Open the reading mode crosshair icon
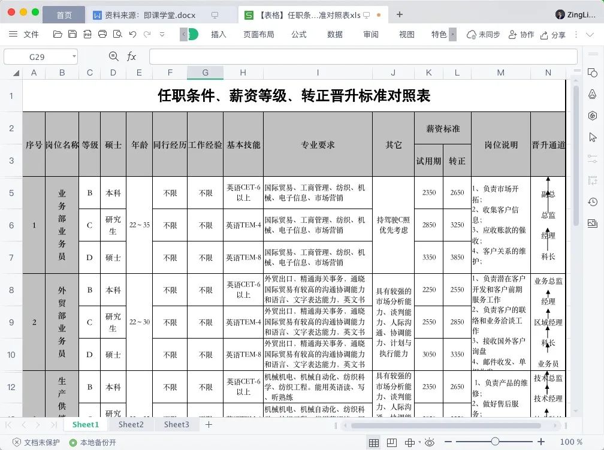 (409, 442)
